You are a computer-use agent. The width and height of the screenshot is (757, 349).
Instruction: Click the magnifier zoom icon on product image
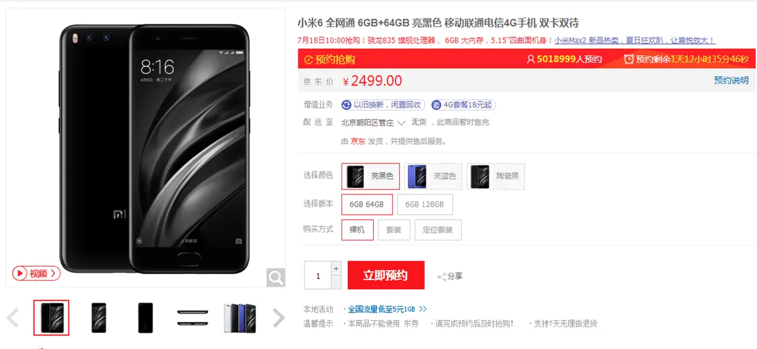[x=276, y=277]
